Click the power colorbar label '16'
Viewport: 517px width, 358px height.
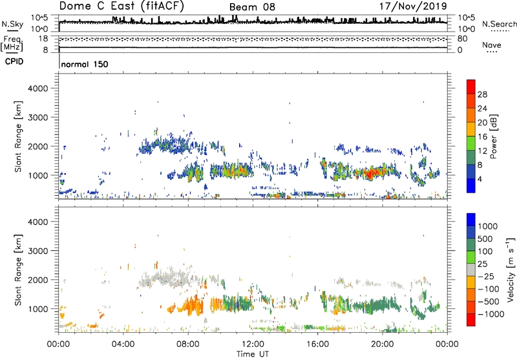coord(482,137)
